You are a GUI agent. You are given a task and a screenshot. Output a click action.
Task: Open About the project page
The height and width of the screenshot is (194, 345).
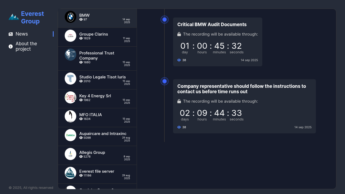(26, 46)
